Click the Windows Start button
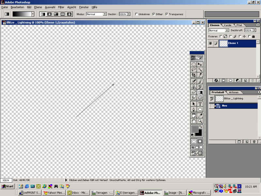 pyautogui.click(x=8, y=186)
